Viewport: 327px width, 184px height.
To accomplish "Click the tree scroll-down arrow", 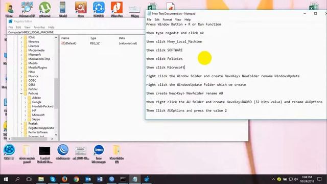I will point(56,135).
